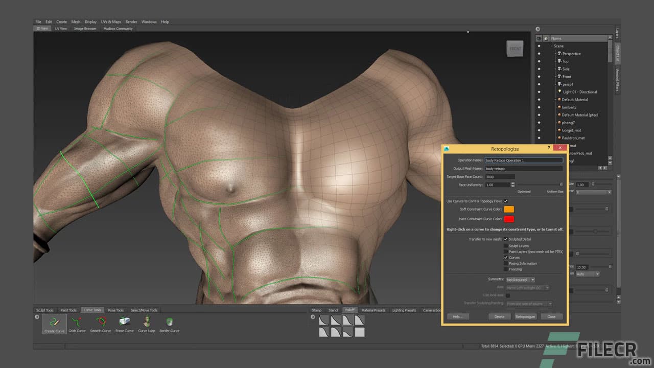Select a falloff curve preset thumbnail

coord(324,319)
